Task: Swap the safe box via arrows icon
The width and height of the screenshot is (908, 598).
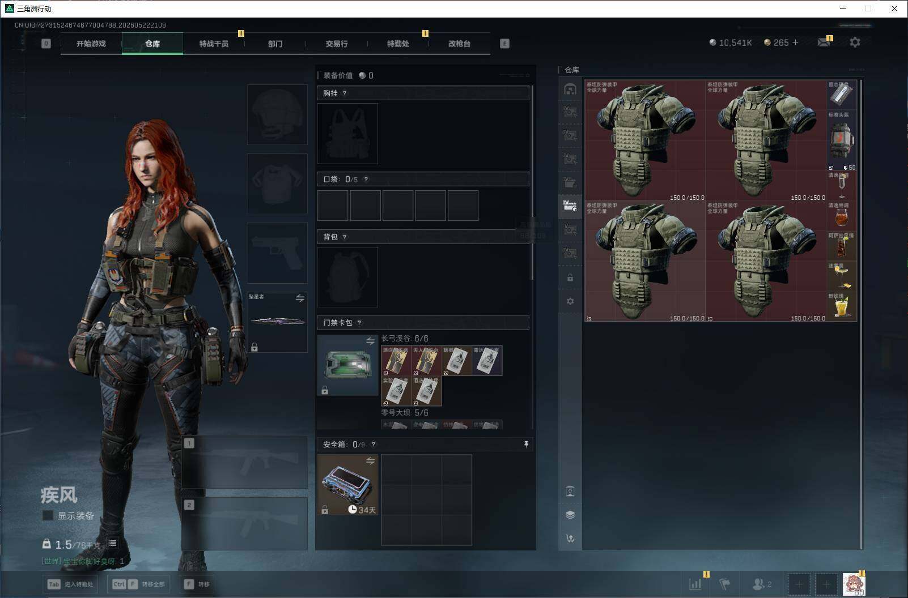Action: tap(370, 461)
